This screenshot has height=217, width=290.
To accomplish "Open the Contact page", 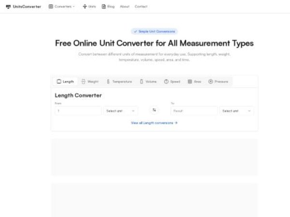I will click(141, 6).
